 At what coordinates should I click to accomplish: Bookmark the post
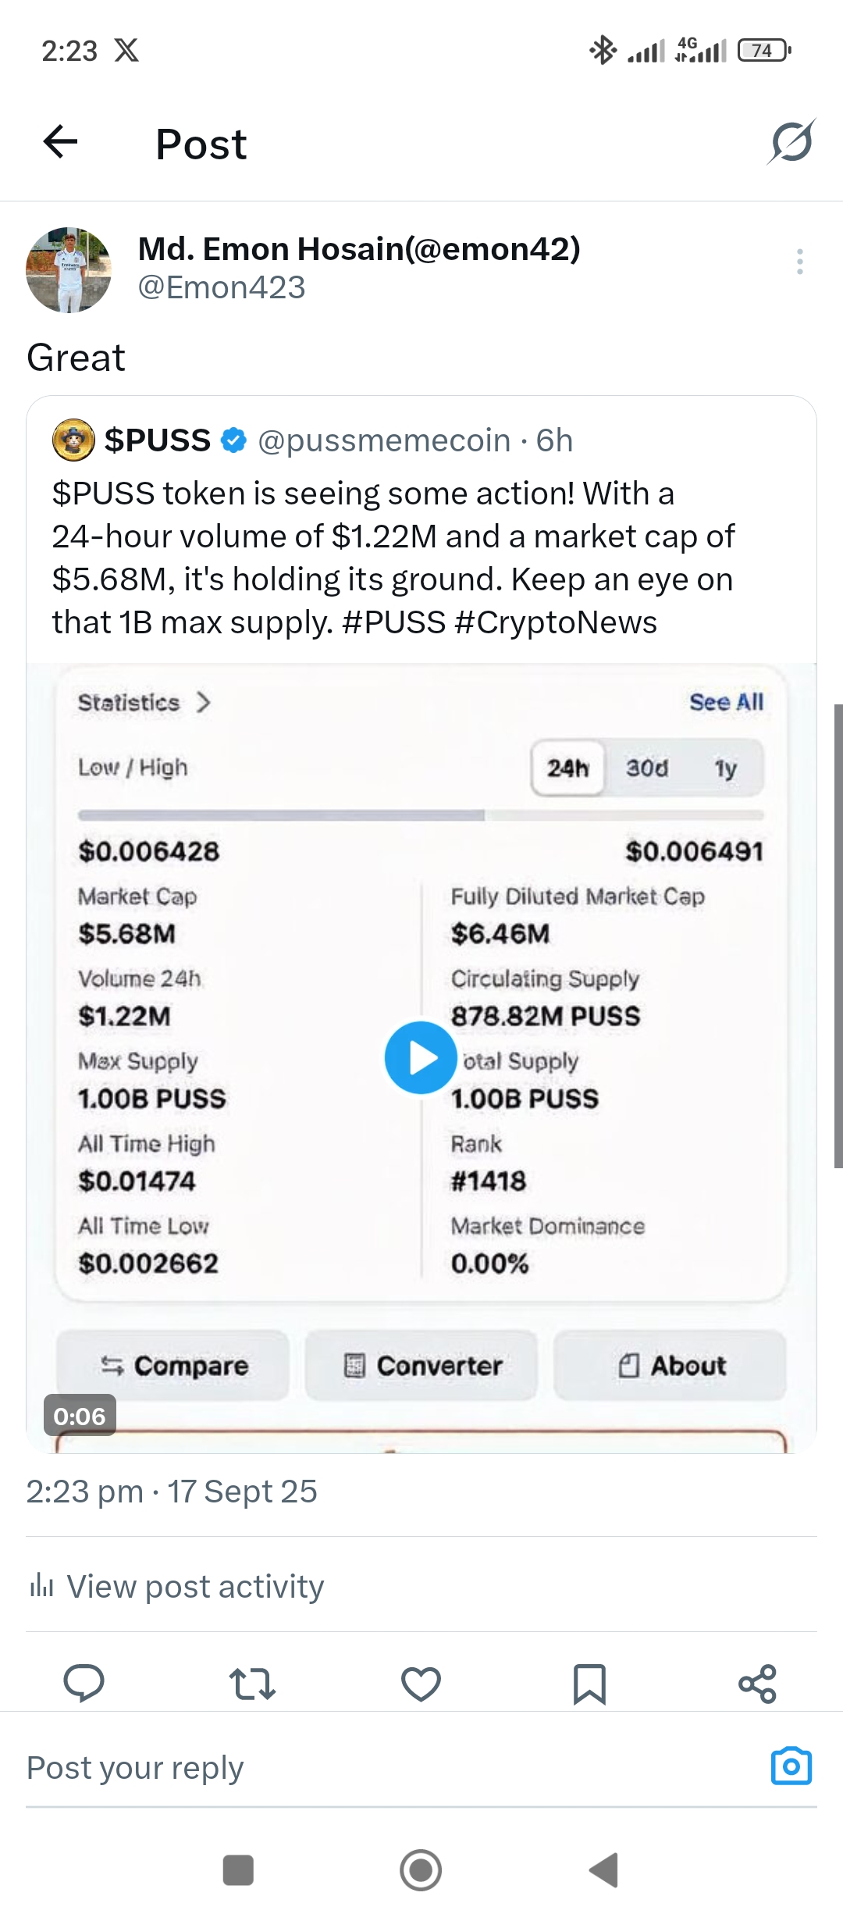pos(589,1684)
